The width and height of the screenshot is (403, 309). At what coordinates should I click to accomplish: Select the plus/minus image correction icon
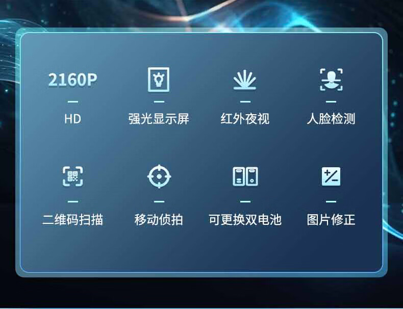(331, 176)
